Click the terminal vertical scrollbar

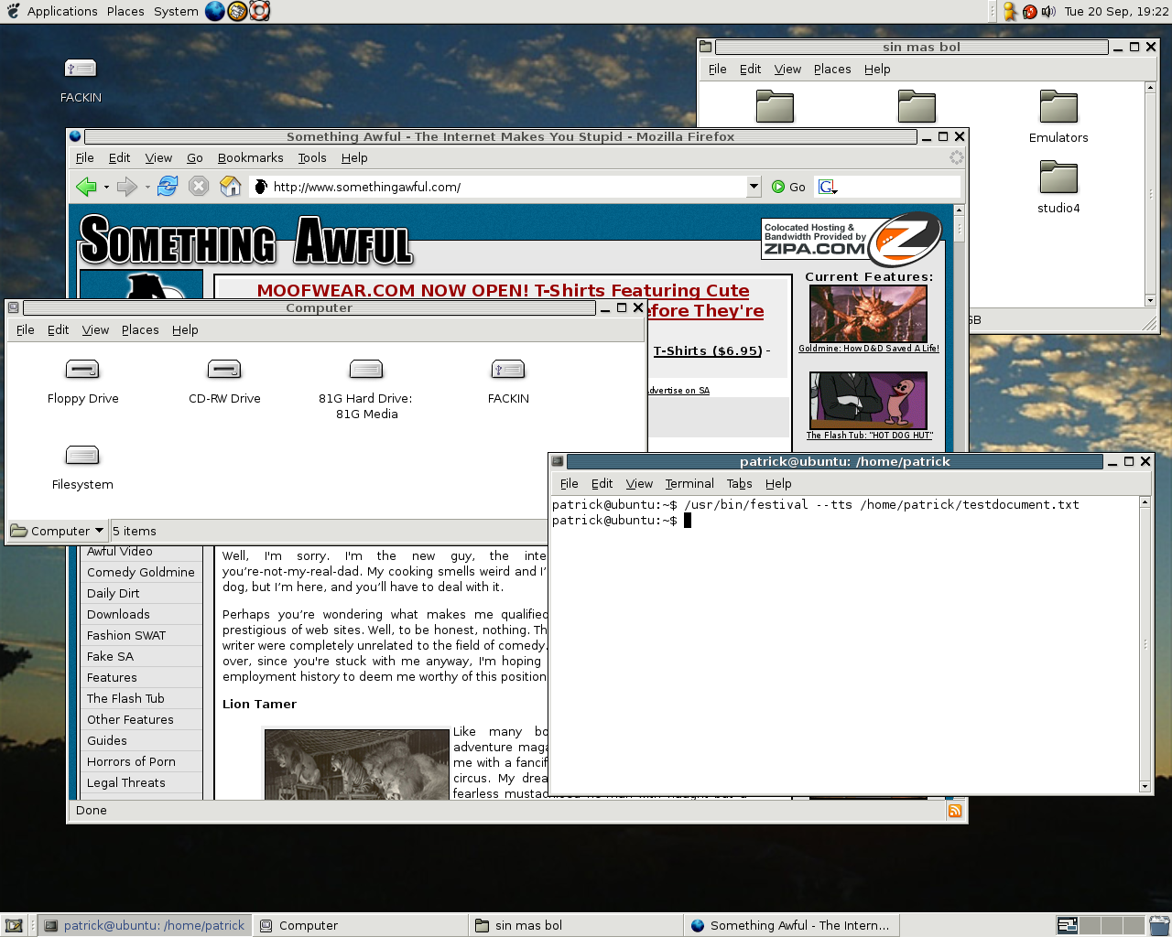point(1145,644)
